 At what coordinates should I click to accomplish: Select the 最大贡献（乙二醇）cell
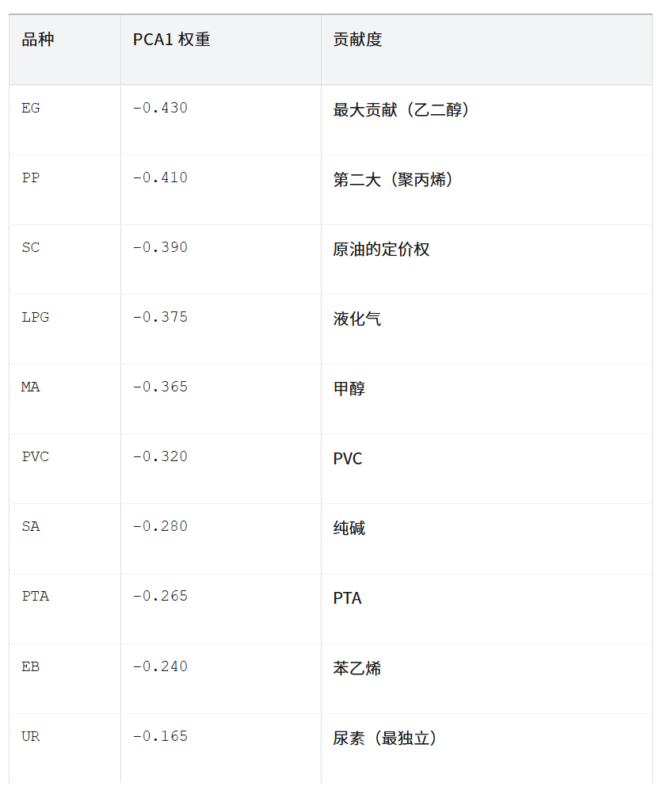(402, 110)
